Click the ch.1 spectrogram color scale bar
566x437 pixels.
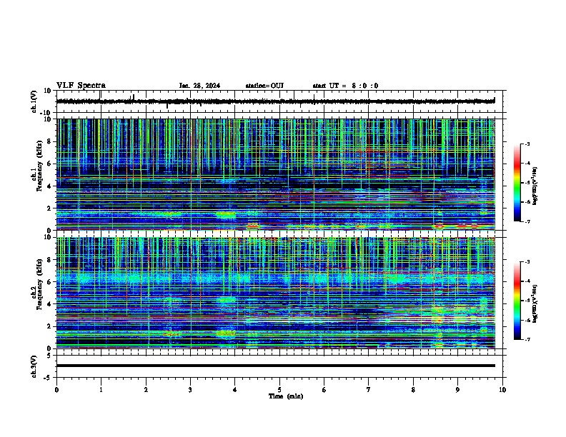[x=517, y=183]
